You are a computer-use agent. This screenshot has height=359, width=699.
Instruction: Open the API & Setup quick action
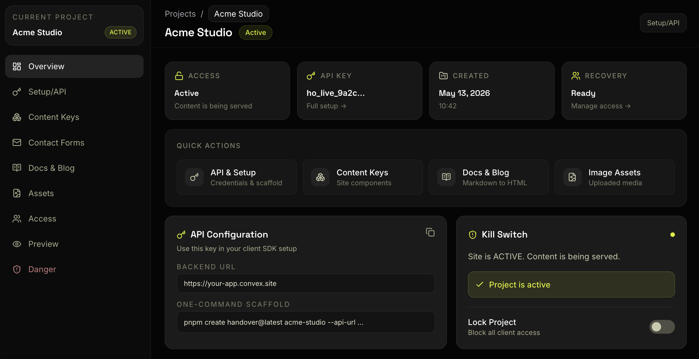coord(237,177)
